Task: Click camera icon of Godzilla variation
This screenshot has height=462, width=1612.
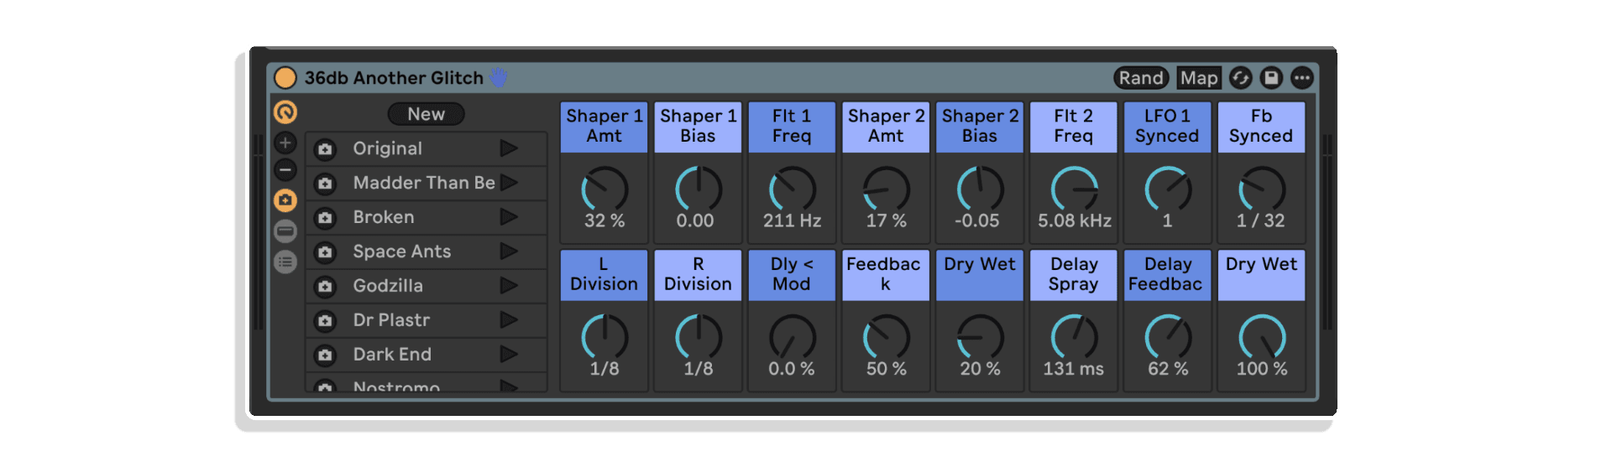Action: click(x=325, y=287)
